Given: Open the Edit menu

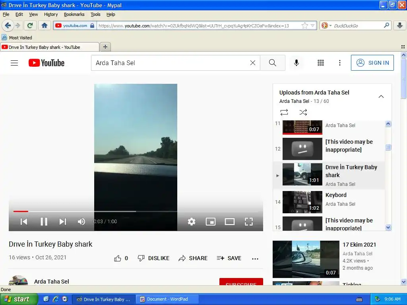Looking at the screenshot, I should click(x=19, y=14).
